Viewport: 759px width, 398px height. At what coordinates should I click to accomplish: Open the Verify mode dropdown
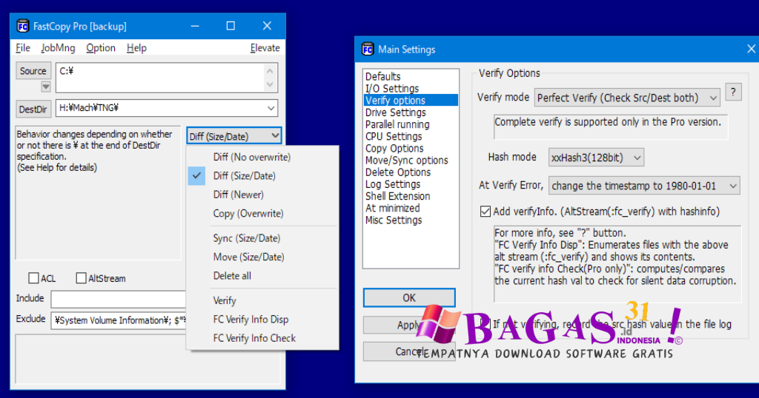627,98
